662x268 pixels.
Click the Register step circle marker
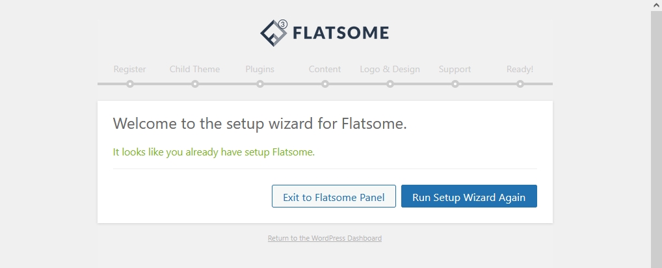[130, 84]
